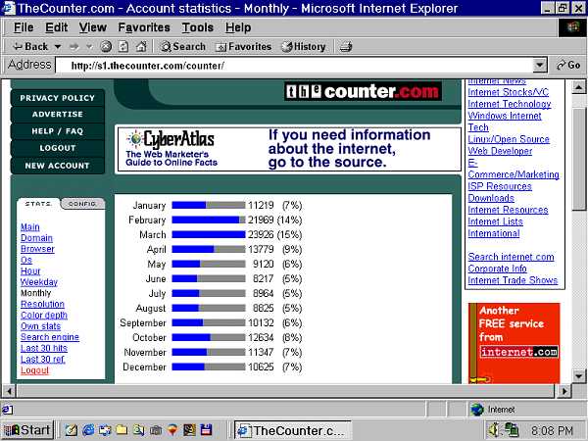Open the Hour stats link
This screenshot has width=588, height=441.
pos(30,271)
